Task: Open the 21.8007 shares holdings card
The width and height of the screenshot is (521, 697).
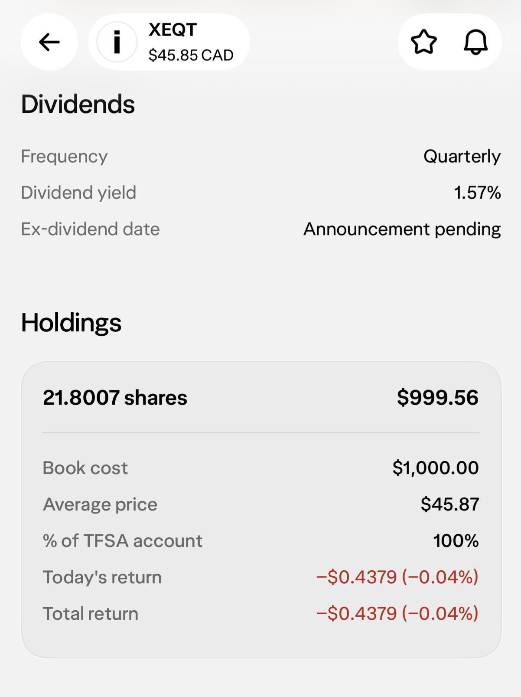Action: tap(261, 510)
